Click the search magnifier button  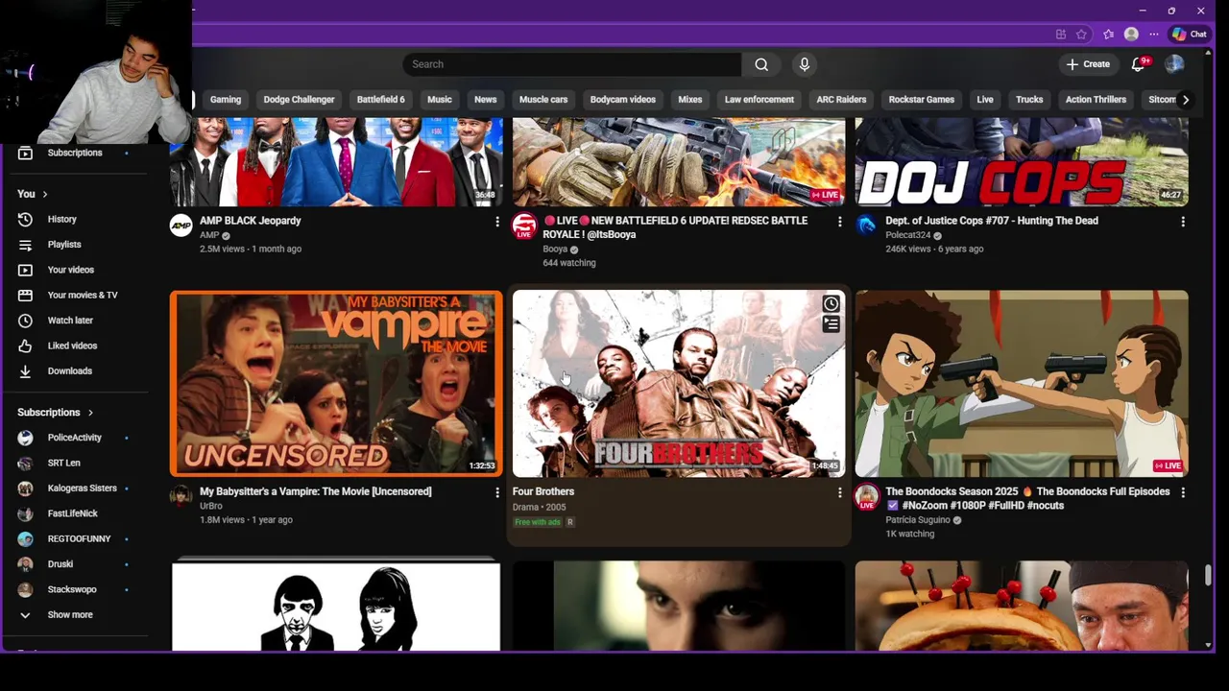(x=761, y=64)
